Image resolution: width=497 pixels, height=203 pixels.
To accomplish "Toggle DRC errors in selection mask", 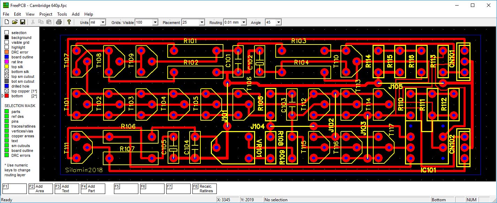I will 7,155.
